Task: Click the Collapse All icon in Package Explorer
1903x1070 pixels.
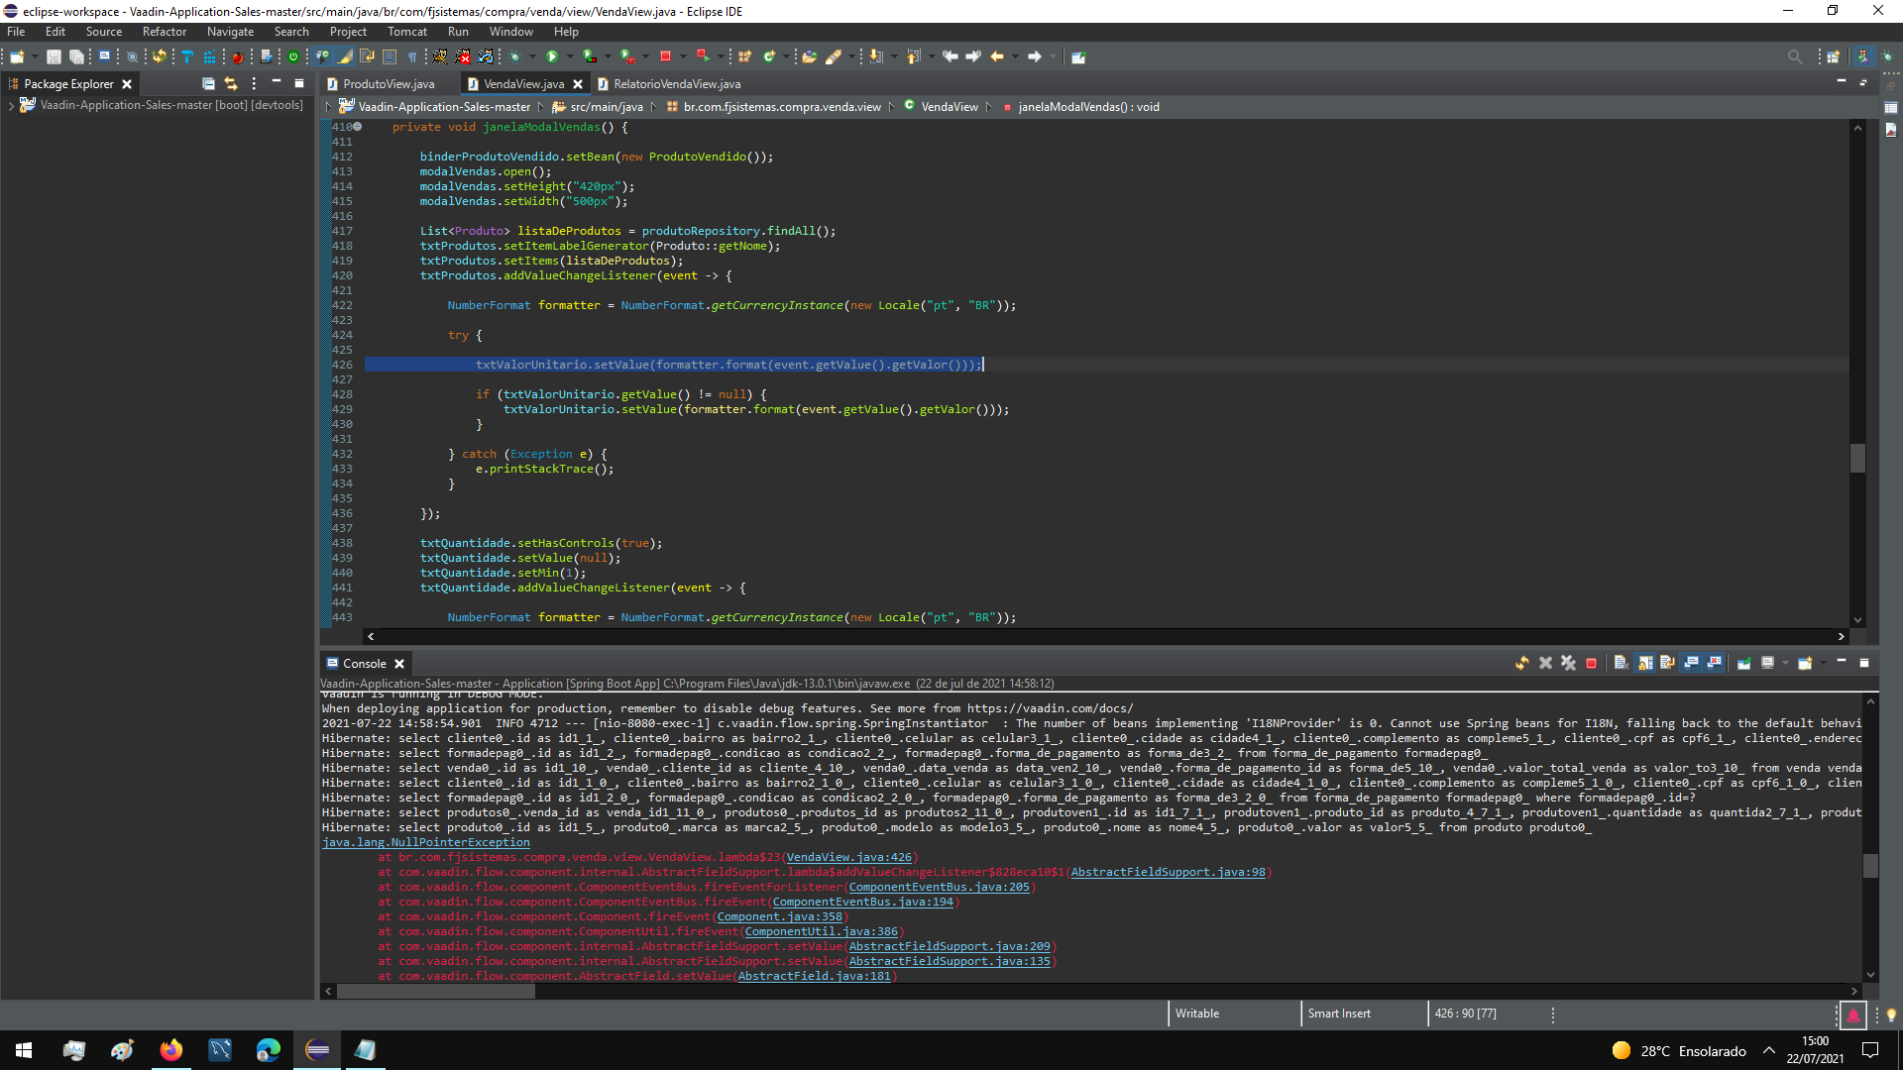Action: pos(208,84)
